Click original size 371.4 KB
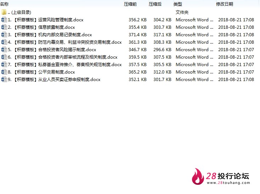This screenshot has width=260, height=194. pyautogui.click(x=138, y=35)
